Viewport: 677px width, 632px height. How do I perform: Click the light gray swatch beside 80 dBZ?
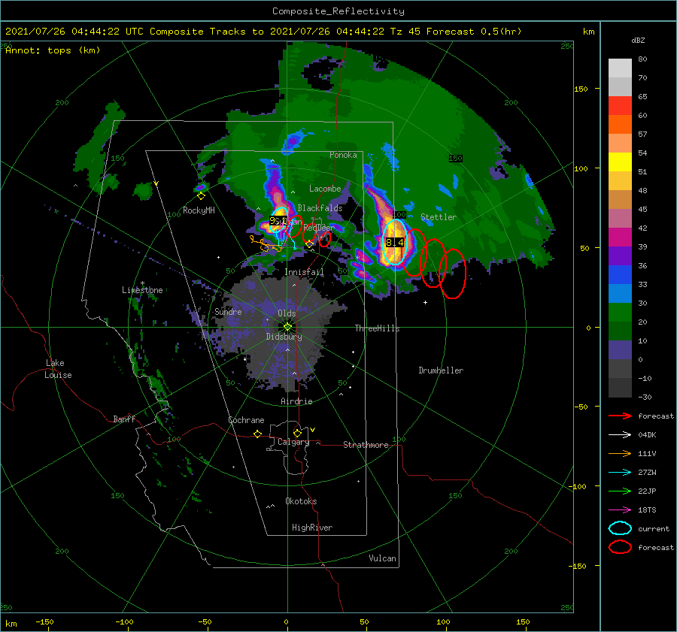coord(620,68)
